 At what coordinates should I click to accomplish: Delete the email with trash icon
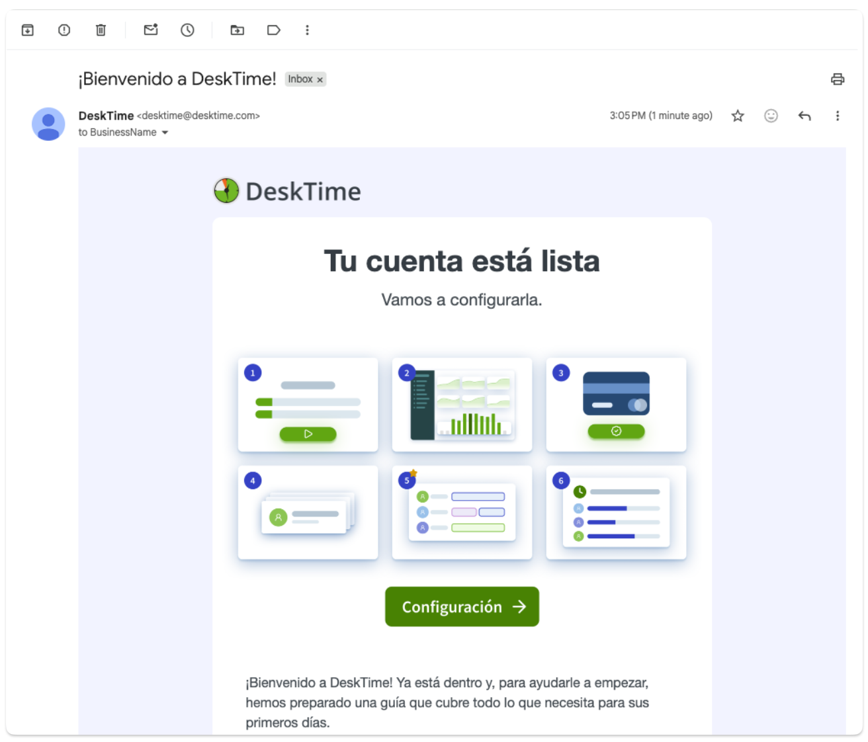[101, 30]
